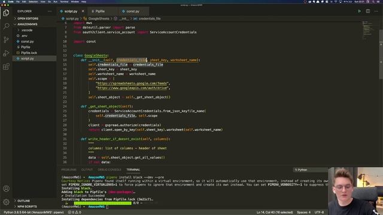This screenshot has height=215, width=383.
Task: Open the Manage gear icon
Action: 6,202
